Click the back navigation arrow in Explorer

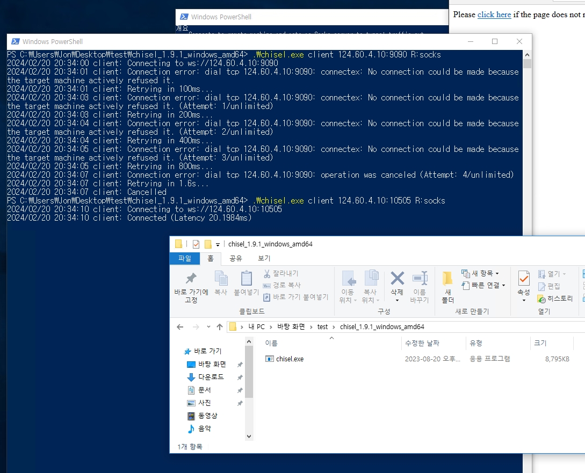(x=180, y=326)
